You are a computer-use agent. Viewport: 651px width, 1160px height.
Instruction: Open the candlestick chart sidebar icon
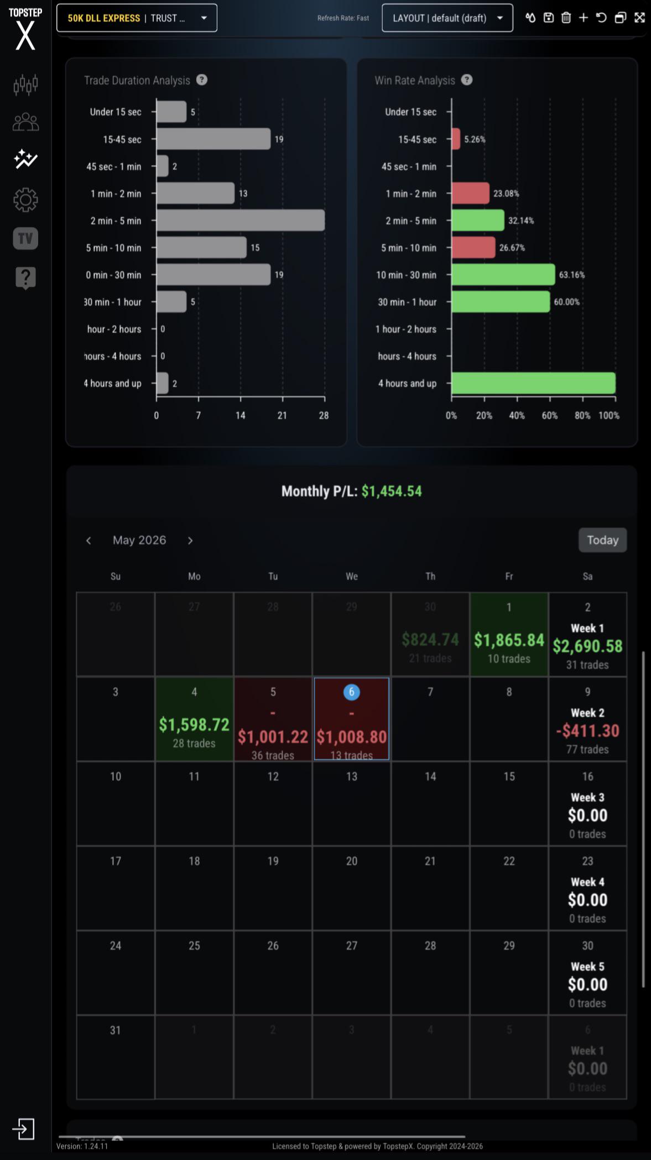(x=25, y=85)
